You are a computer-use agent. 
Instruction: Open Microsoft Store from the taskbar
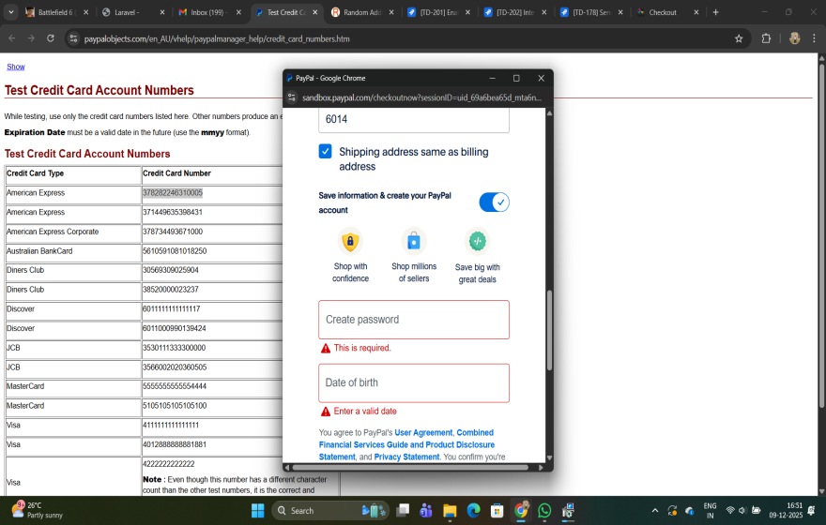pyautogui.click(x=497, y=510)
